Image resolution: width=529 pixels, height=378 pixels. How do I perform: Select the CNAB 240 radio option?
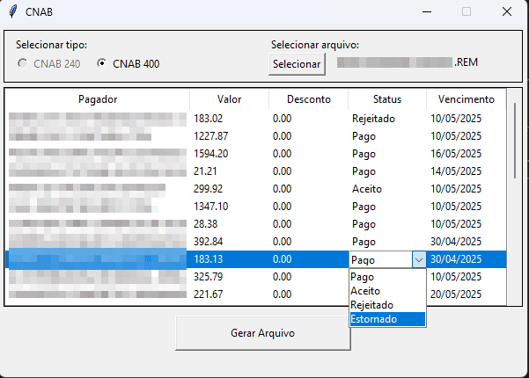(22, 63)
